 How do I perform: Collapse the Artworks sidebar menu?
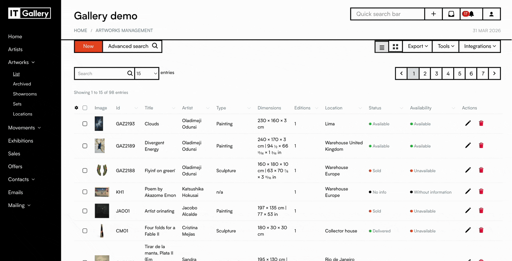(21, 62)
